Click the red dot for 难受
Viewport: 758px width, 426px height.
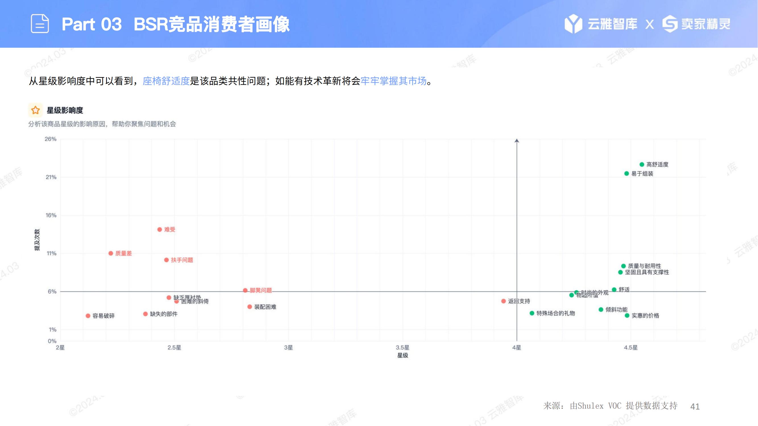(x=159, y=229)
